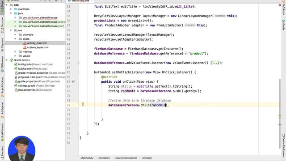The width and height of the screenshot is (286, 161).
Task: Click the java folder icon
Action: point(16,13)
